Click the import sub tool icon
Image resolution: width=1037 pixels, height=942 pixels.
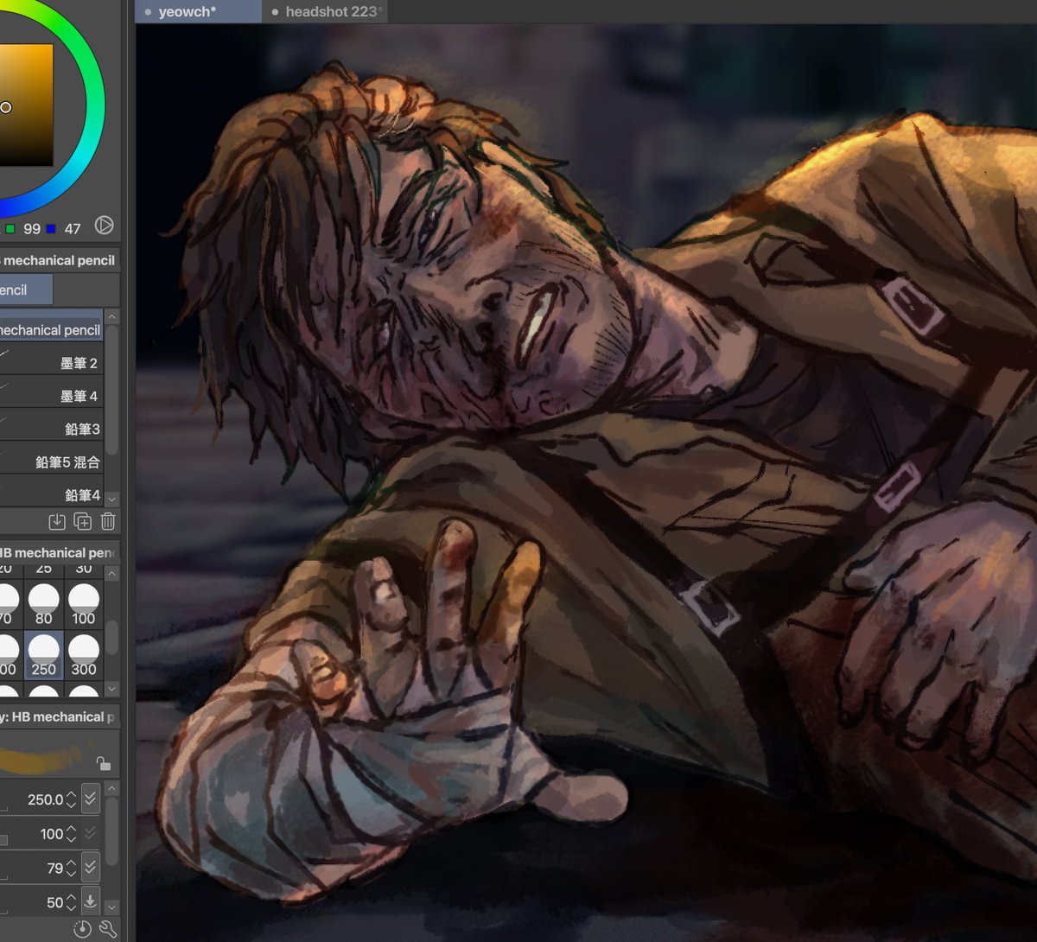pos(57,521)
